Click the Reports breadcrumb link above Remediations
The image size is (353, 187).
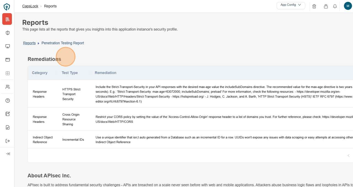[x=29, y=43]
